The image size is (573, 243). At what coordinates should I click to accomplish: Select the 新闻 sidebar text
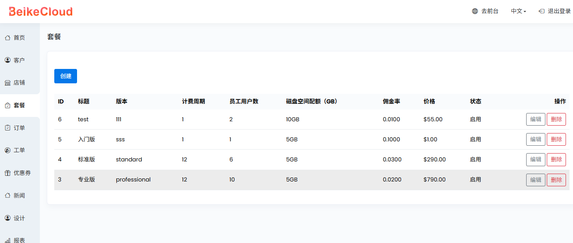19,195
